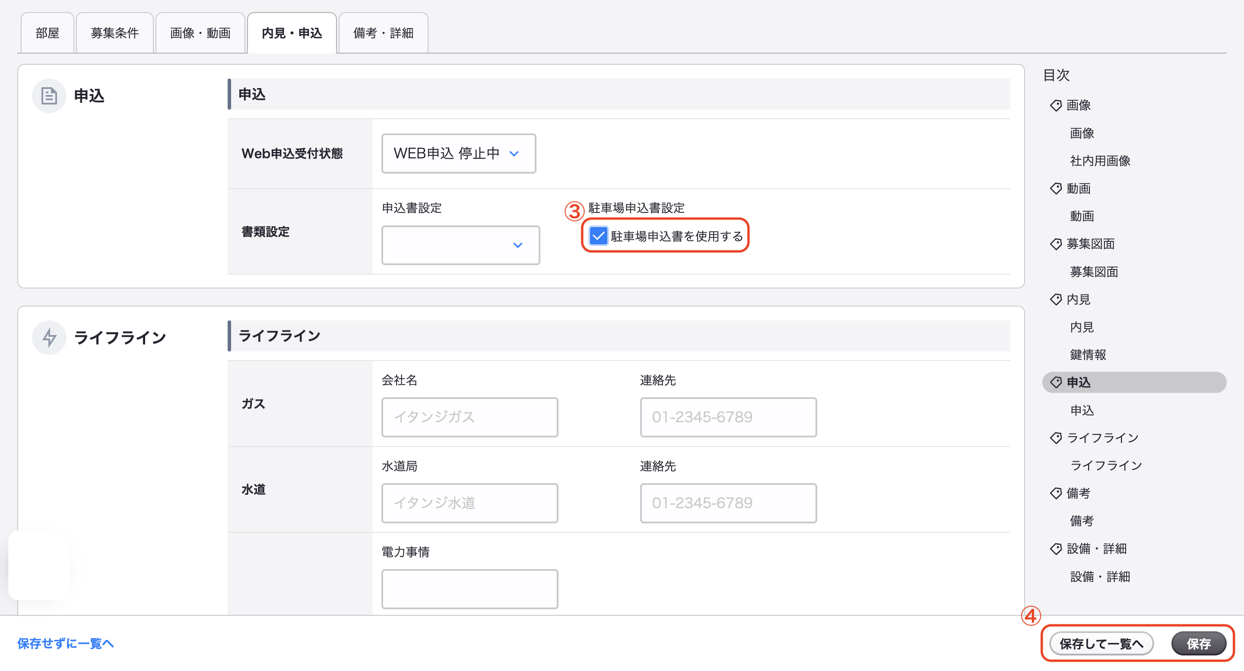
Task: Click the 水道 連絡先 input field
Action: tap(728, 503)
